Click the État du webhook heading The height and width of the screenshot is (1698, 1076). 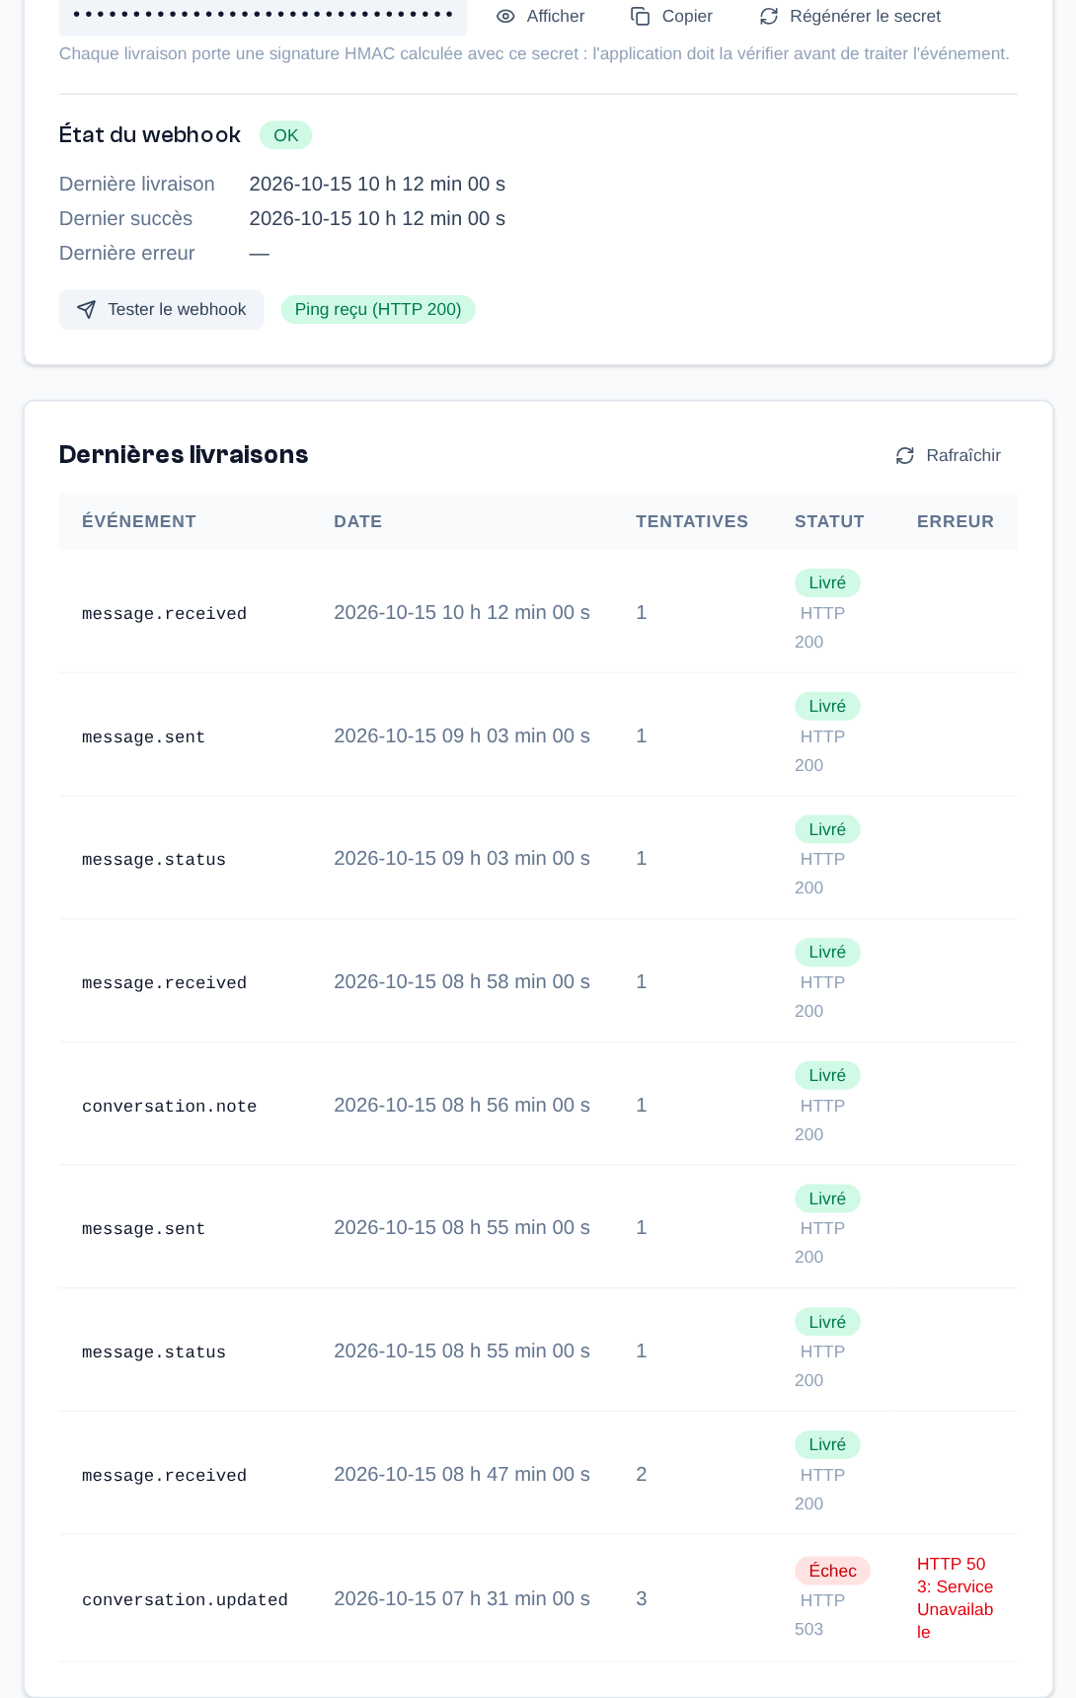[150, 134]
